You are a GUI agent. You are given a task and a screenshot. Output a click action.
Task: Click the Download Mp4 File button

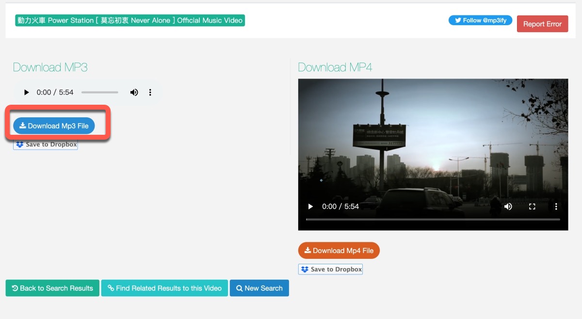pyautogui.click(x=339, y=251)
